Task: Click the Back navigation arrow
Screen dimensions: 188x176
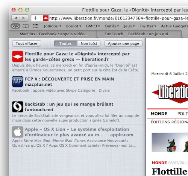Action: click(x=16, y=18)
